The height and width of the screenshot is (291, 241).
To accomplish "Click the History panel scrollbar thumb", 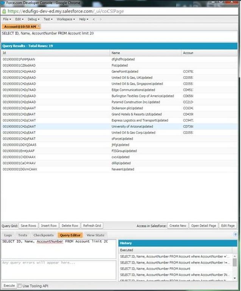I will [x=235, y=263].
